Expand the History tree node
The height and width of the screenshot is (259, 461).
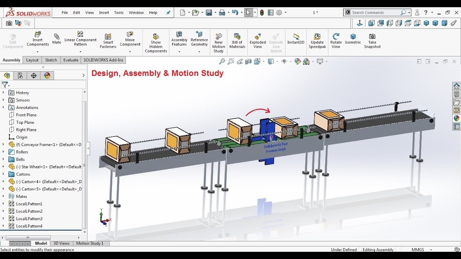pyautogui.click(x=4, y=92)
